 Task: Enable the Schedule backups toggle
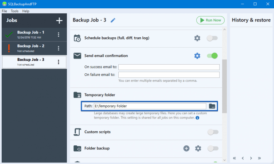(x=212, y=38)
